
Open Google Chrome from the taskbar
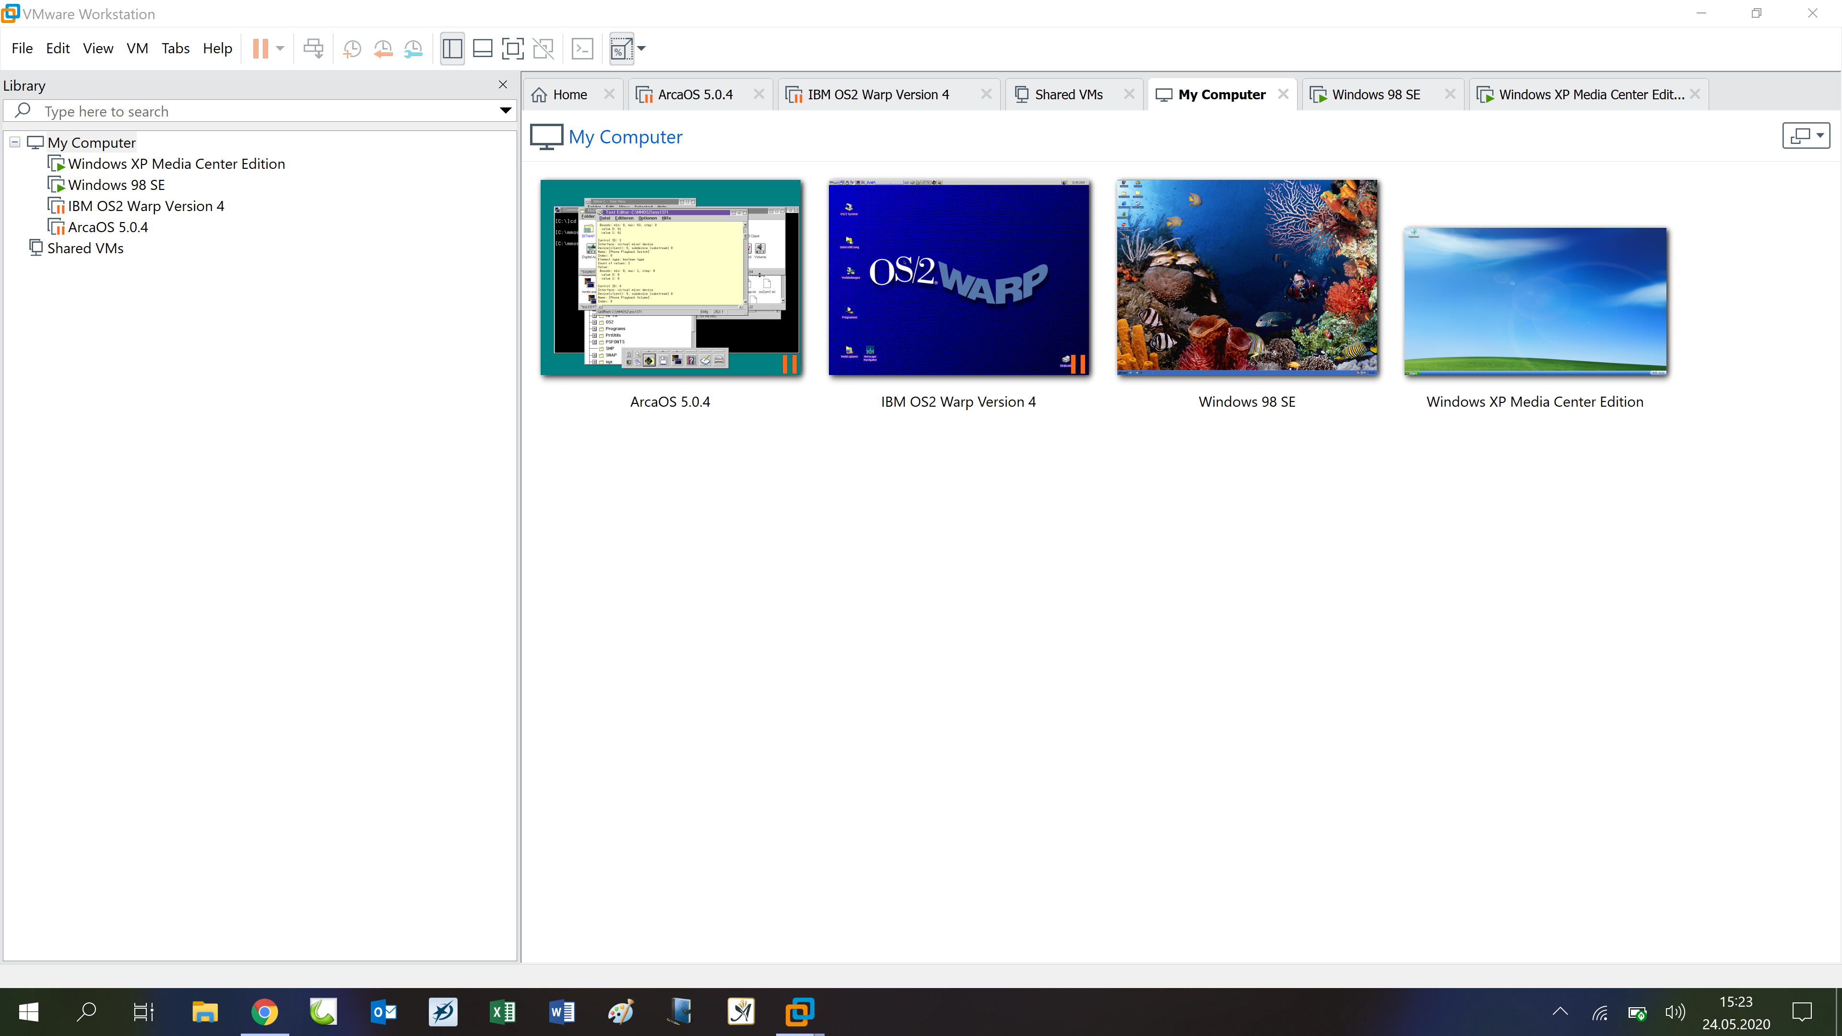click(x=265, y=1012)
